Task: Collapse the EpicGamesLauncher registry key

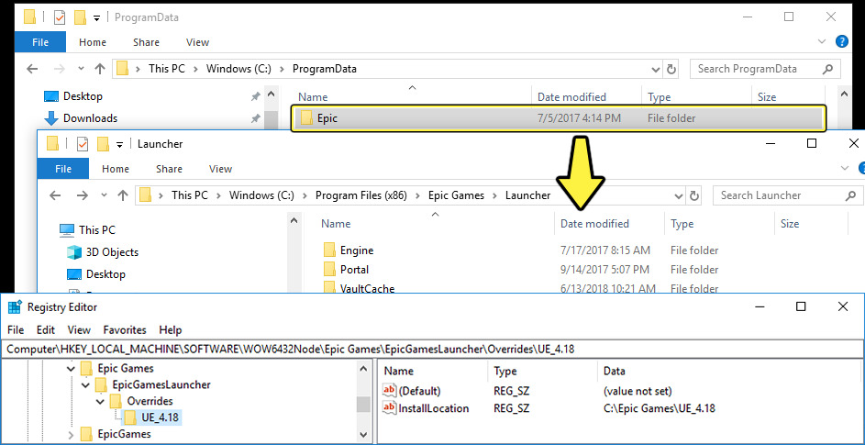Action: (85, 384)
